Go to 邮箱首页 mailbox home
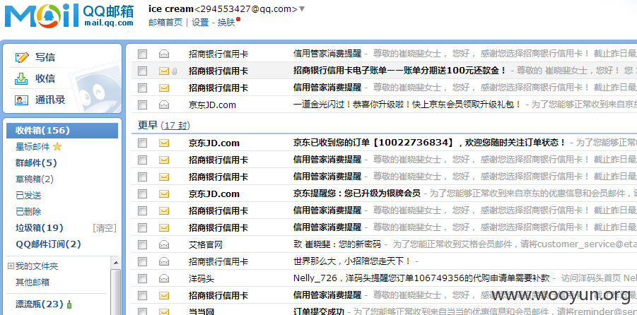The image size is (637, 315). [165, 23]
